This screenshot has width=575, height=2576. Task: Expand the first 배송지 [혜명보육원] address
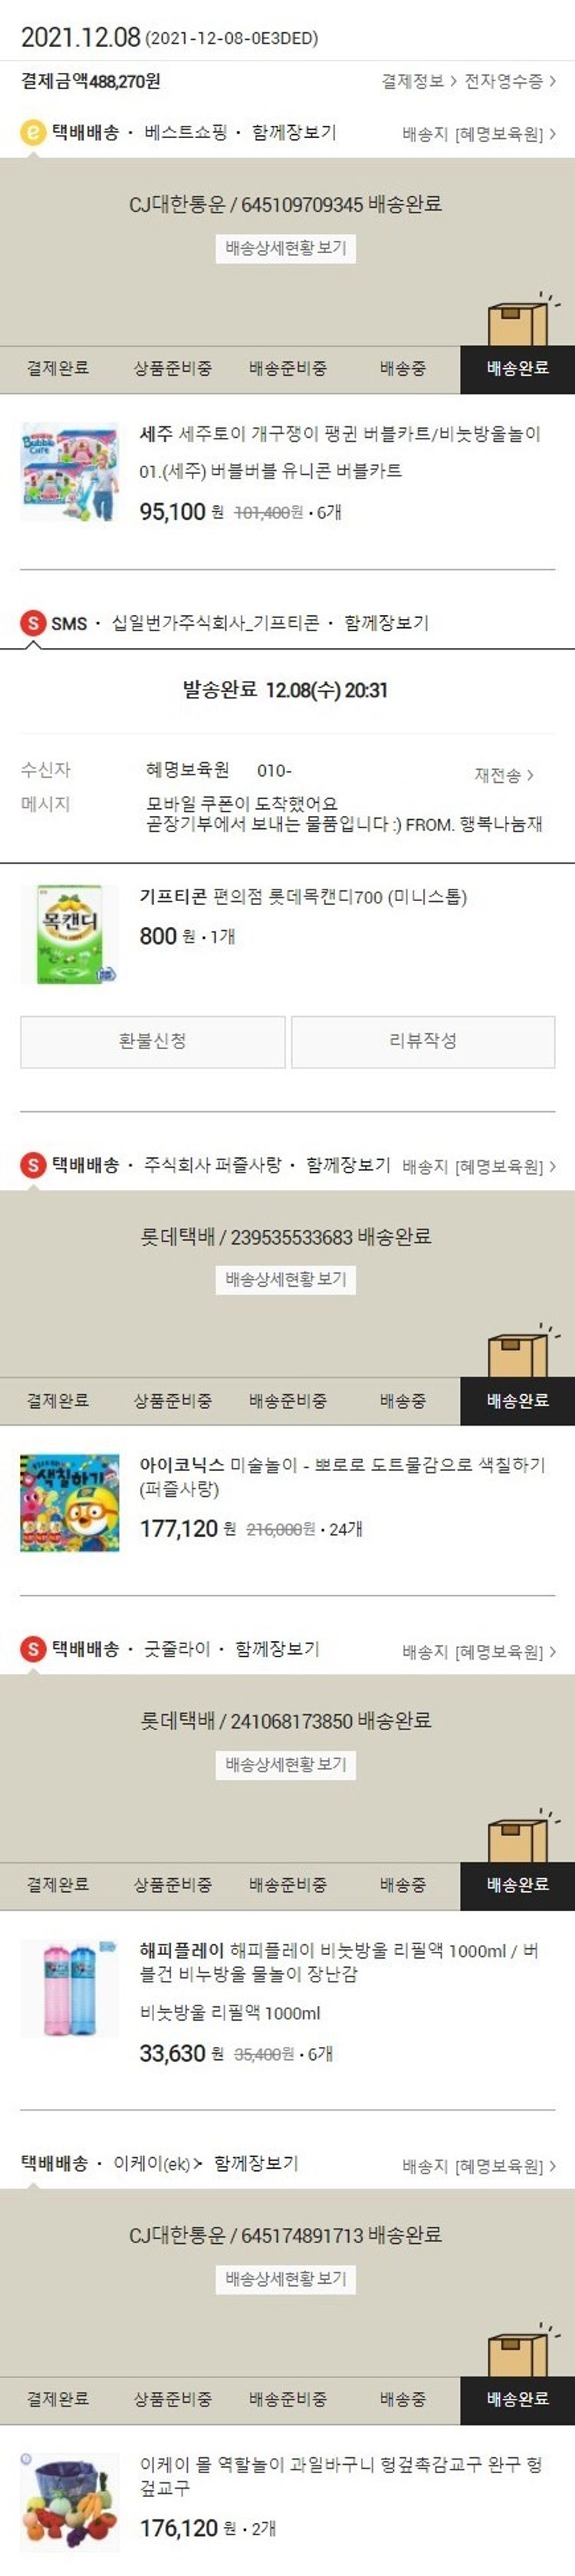click(479, 133)
